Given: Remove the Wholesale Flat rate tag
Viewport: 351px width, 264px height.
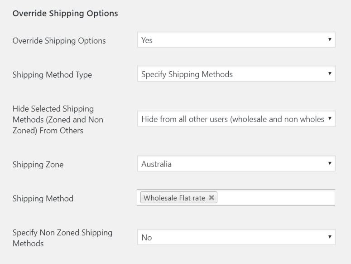Looking at the screenshot, I should pos(212,198).
